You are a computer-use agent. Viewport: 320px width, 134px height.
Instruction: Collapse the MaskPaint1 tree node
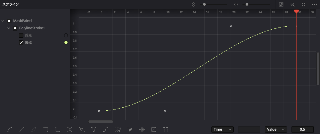[3, 21]
